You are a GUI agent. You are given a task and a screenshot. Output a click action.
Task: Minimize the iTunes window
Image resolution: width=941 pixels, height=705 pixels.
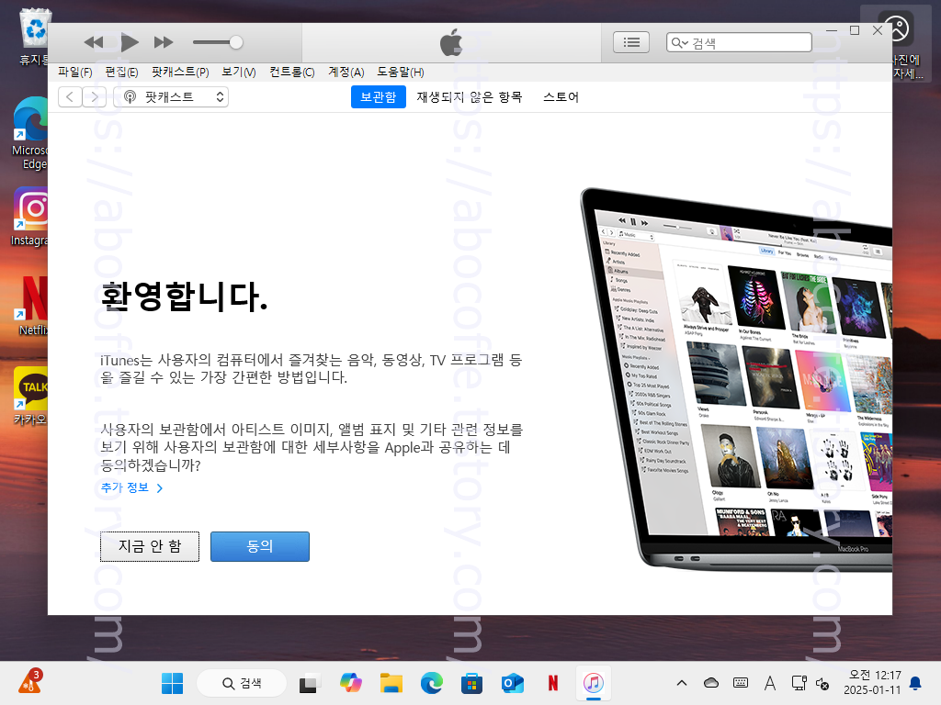tap(832, 30)
